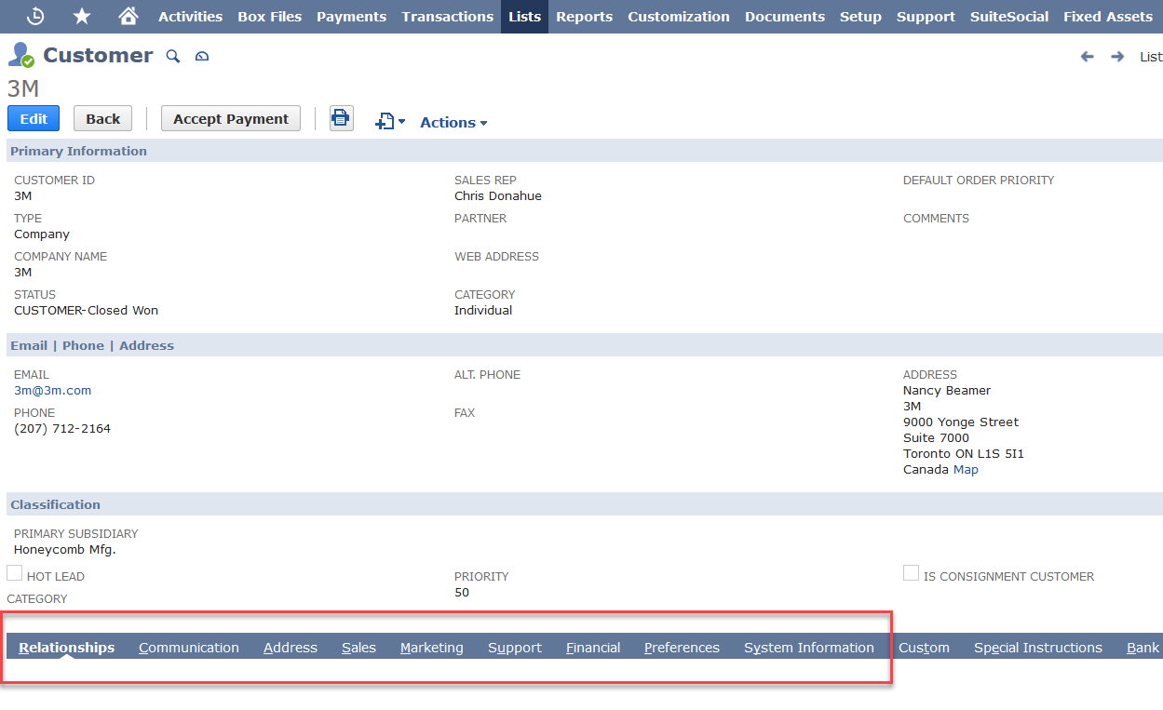Go to the previous record arrow
This screenshot has height=710, width=1163.
coord(1087,57)
